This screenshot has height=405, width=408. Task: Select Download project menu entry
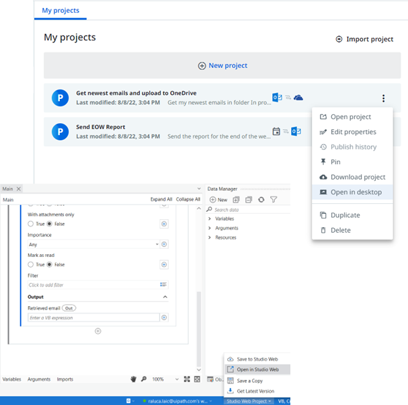[x=352, y=177]
